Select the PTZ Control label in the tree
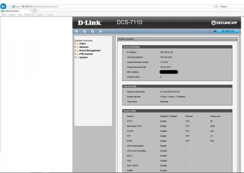The height and width of the screenshot is (173, 244). (86, 54)
